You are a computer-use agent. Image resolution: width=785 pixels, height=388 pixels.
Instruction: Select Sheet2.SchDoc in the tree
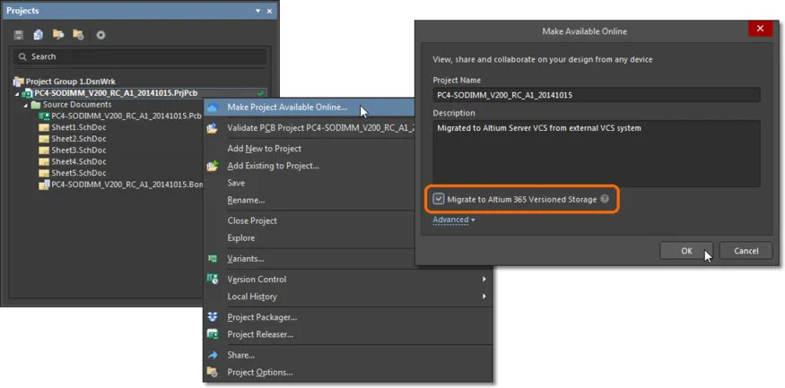79,139
